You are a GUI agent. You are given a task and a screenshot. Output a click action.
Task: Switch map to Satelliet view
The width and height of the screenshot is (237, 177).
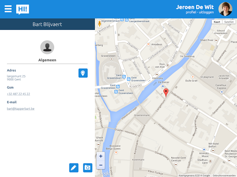[229, 22]
